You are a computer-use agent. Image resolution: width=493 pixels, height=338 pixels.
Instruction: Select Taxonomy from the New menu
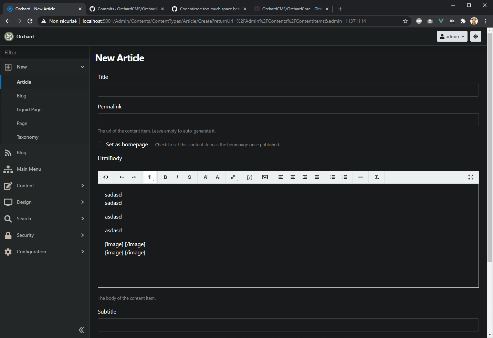point(28,137)
